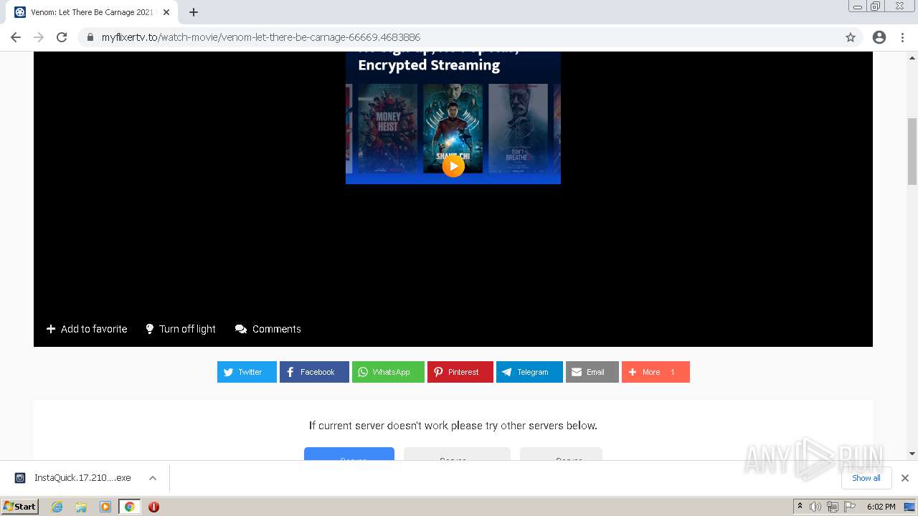Open a new browser tab
918x516 pixels.
(x=194, y=12)
